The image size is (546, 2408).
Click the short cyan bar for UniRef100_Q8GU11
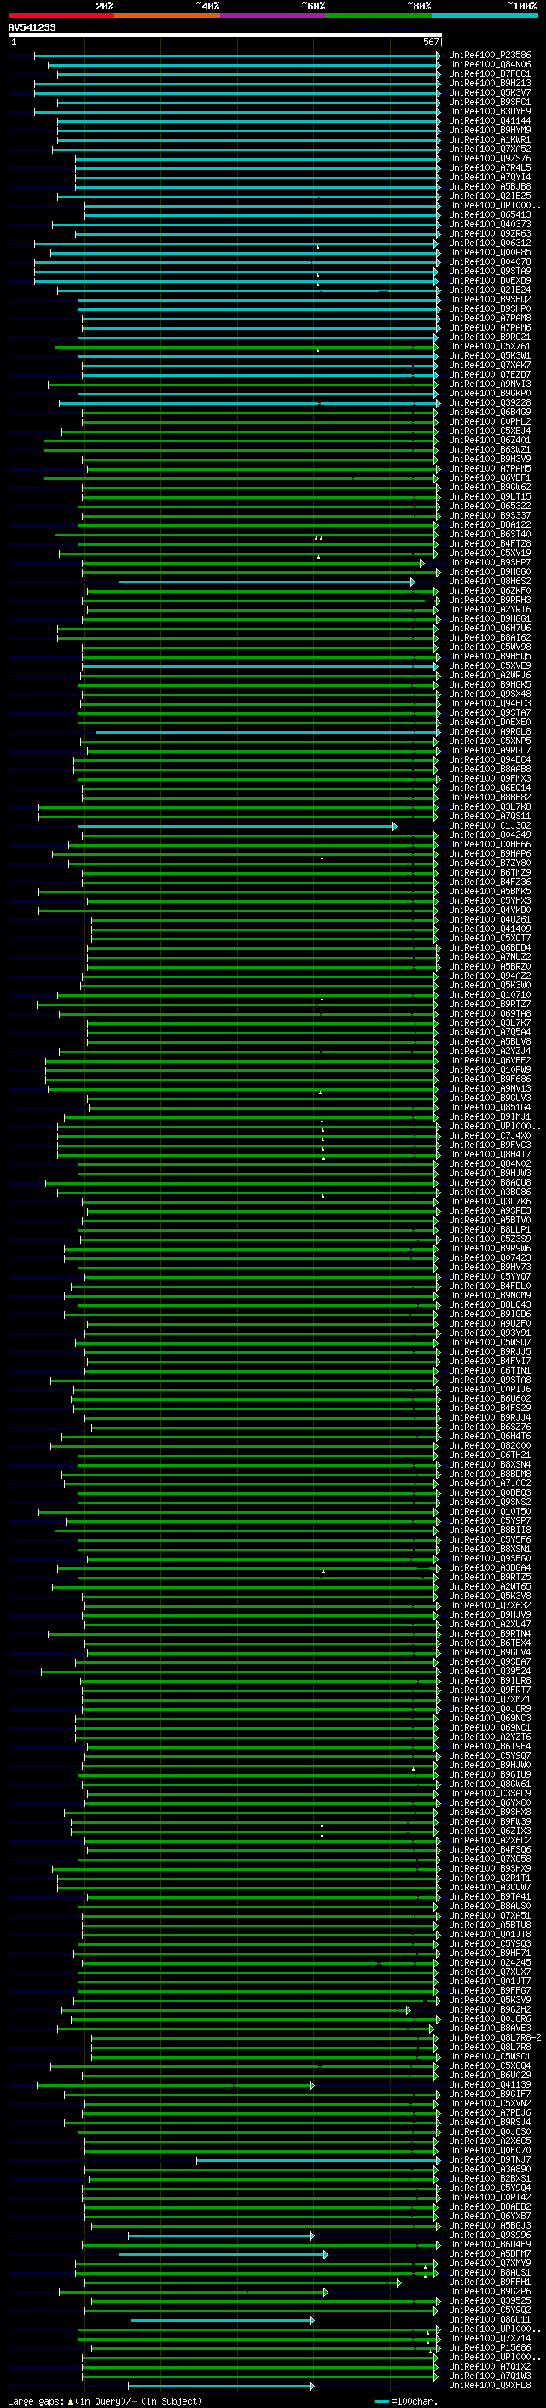[x=222, y=2320]
